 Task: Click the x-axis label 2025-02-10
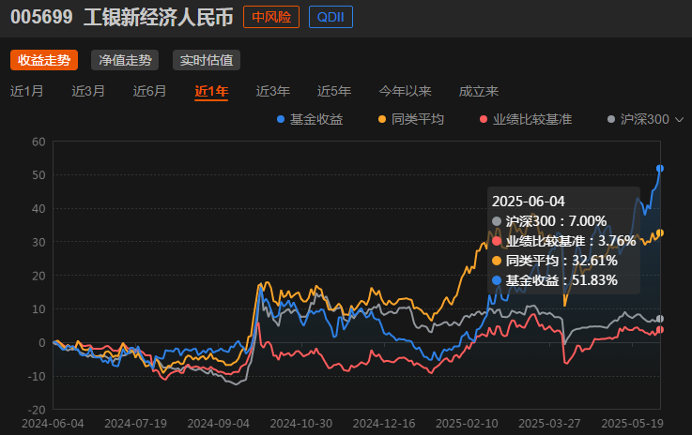click(467, 424)
